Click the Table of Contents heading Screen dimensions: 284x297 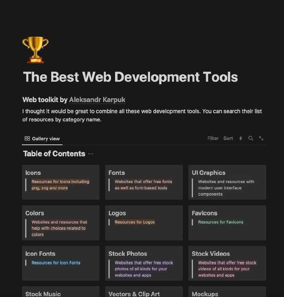click(x=54, y=154)
